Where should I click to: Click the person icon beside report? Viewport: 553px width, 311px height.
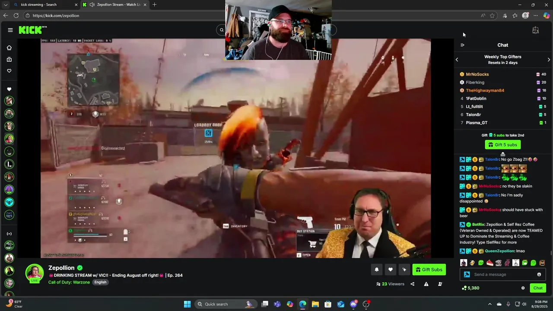440,284
